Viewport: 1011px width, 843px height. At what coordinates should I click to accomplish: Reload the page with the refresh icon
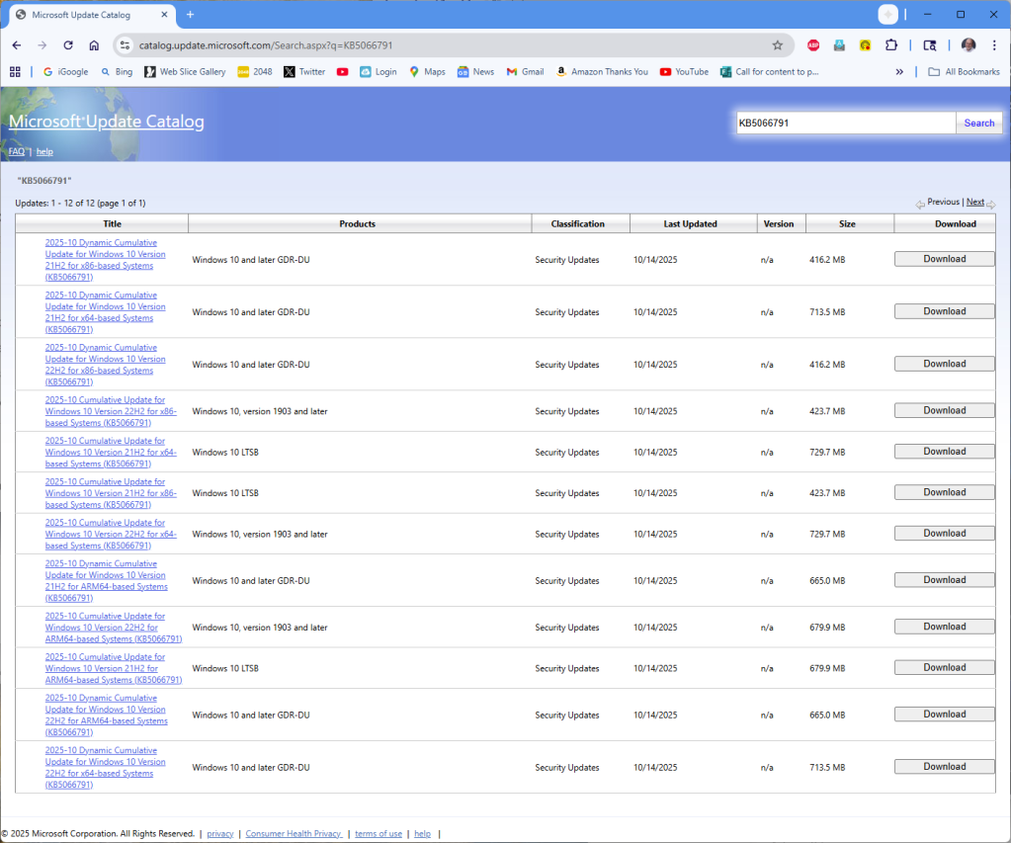click(x=67, y=44)
